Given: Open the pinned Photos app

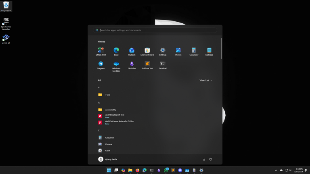Looking at the screenshot, I should (x=178, y=51).
